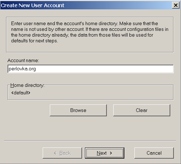The image size is (181, 164).
Task: Cancel the new user account wizard
Action: click(154, 153)
